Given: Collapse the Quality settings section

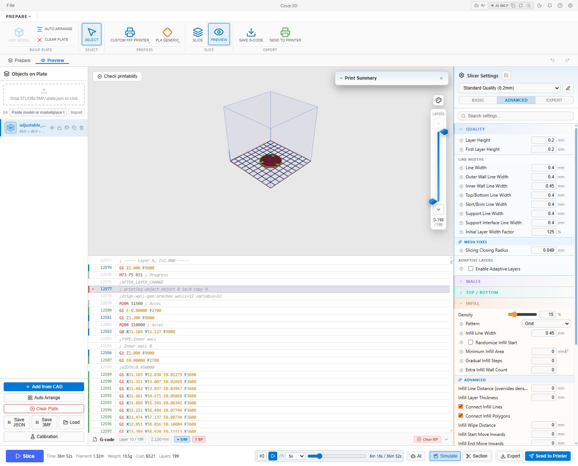Looking at the screenshot, I should point(514,129).
